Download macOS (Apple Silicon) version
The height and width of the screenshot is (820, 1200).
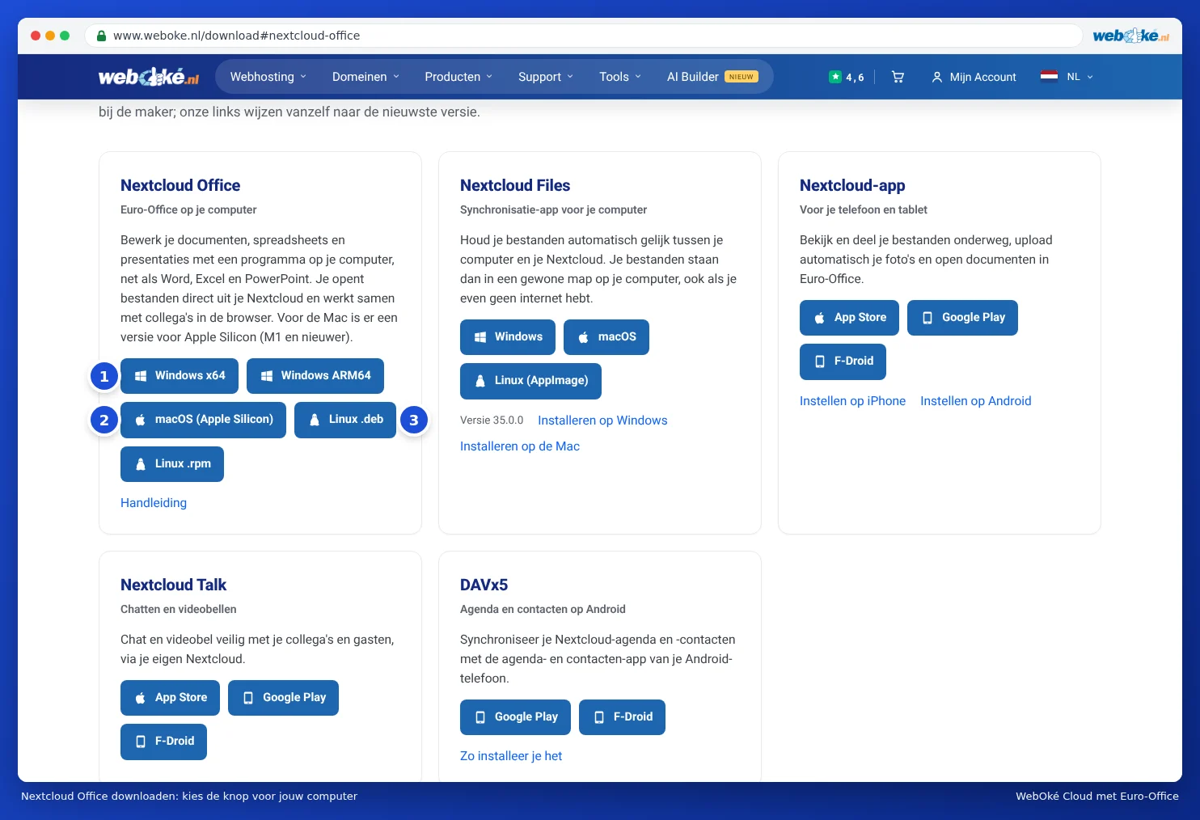[203, 420]
